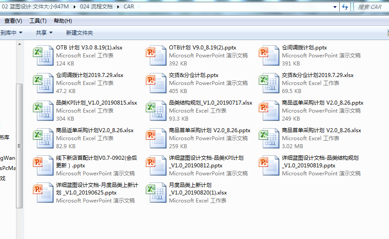389x239 pixels.
Task: Open the 查看(V) menu
Action: (x=13, y=21)
